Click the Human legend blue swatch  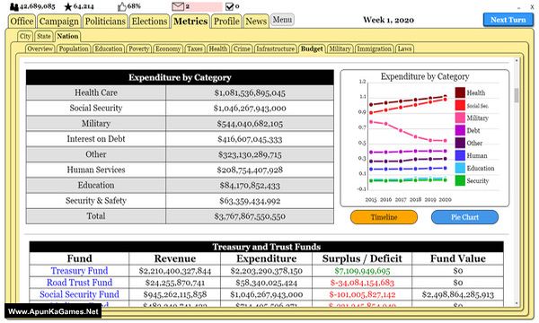tap(460, 155)
